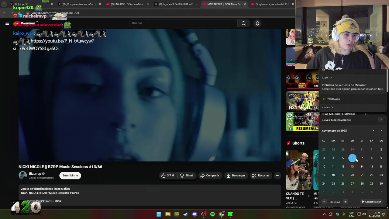The height and width of the screenshot is (219, 389).
Task: Select November 7 in the calendar
Action: (362, 158)
